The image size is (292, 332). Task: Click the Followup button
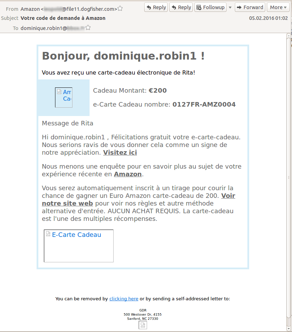click(210, 7)
